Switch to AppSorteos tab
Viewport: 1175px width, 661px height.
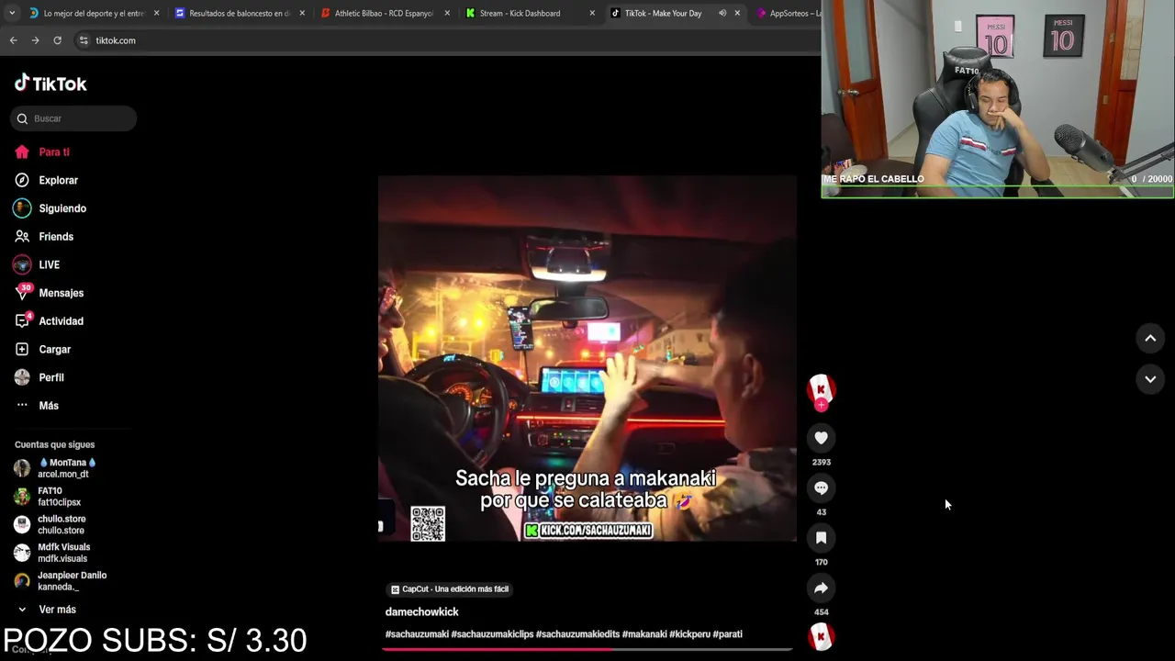coord(789,13)
